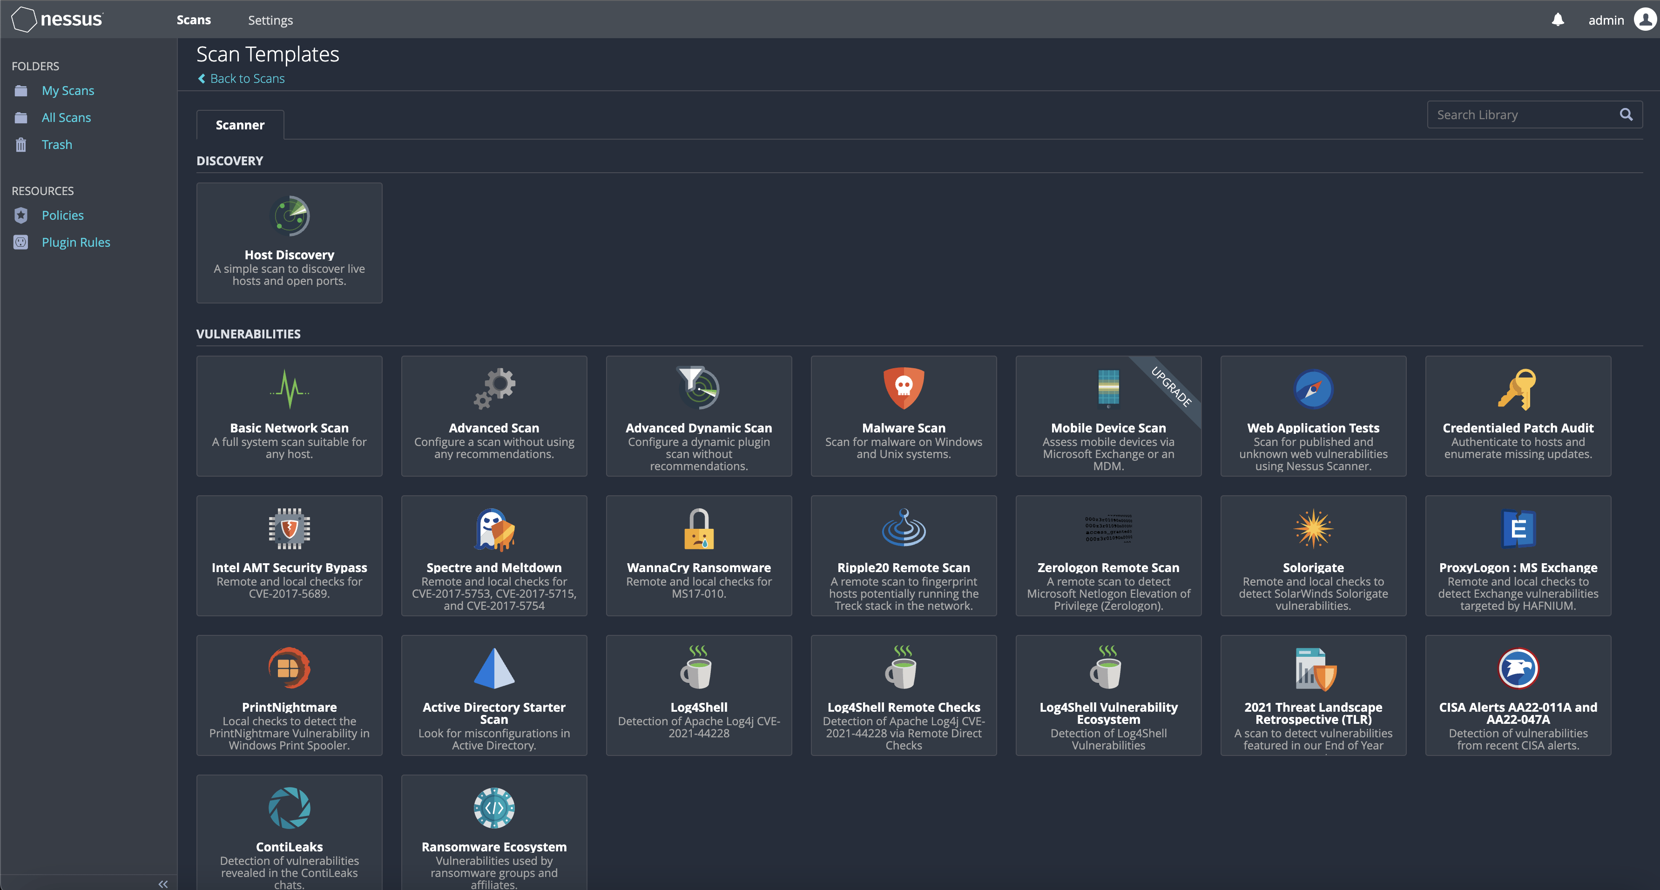
Task: Select the Zerologon Remote Scan code icon
Action: click(1108, 528)
